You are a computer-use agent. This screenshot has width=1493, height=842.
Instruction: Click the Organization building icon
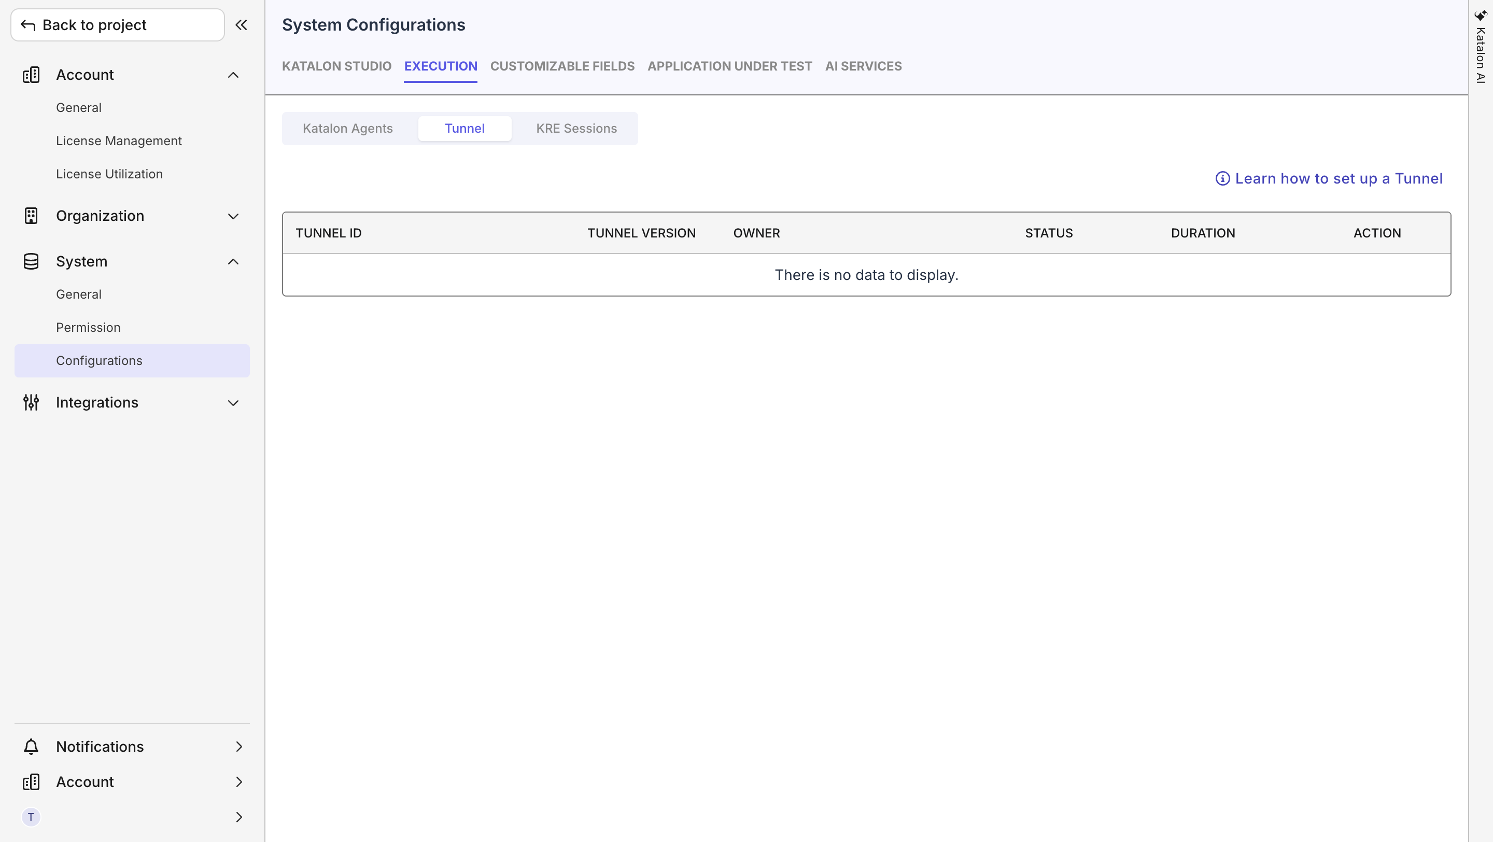(x=31, y=216)
